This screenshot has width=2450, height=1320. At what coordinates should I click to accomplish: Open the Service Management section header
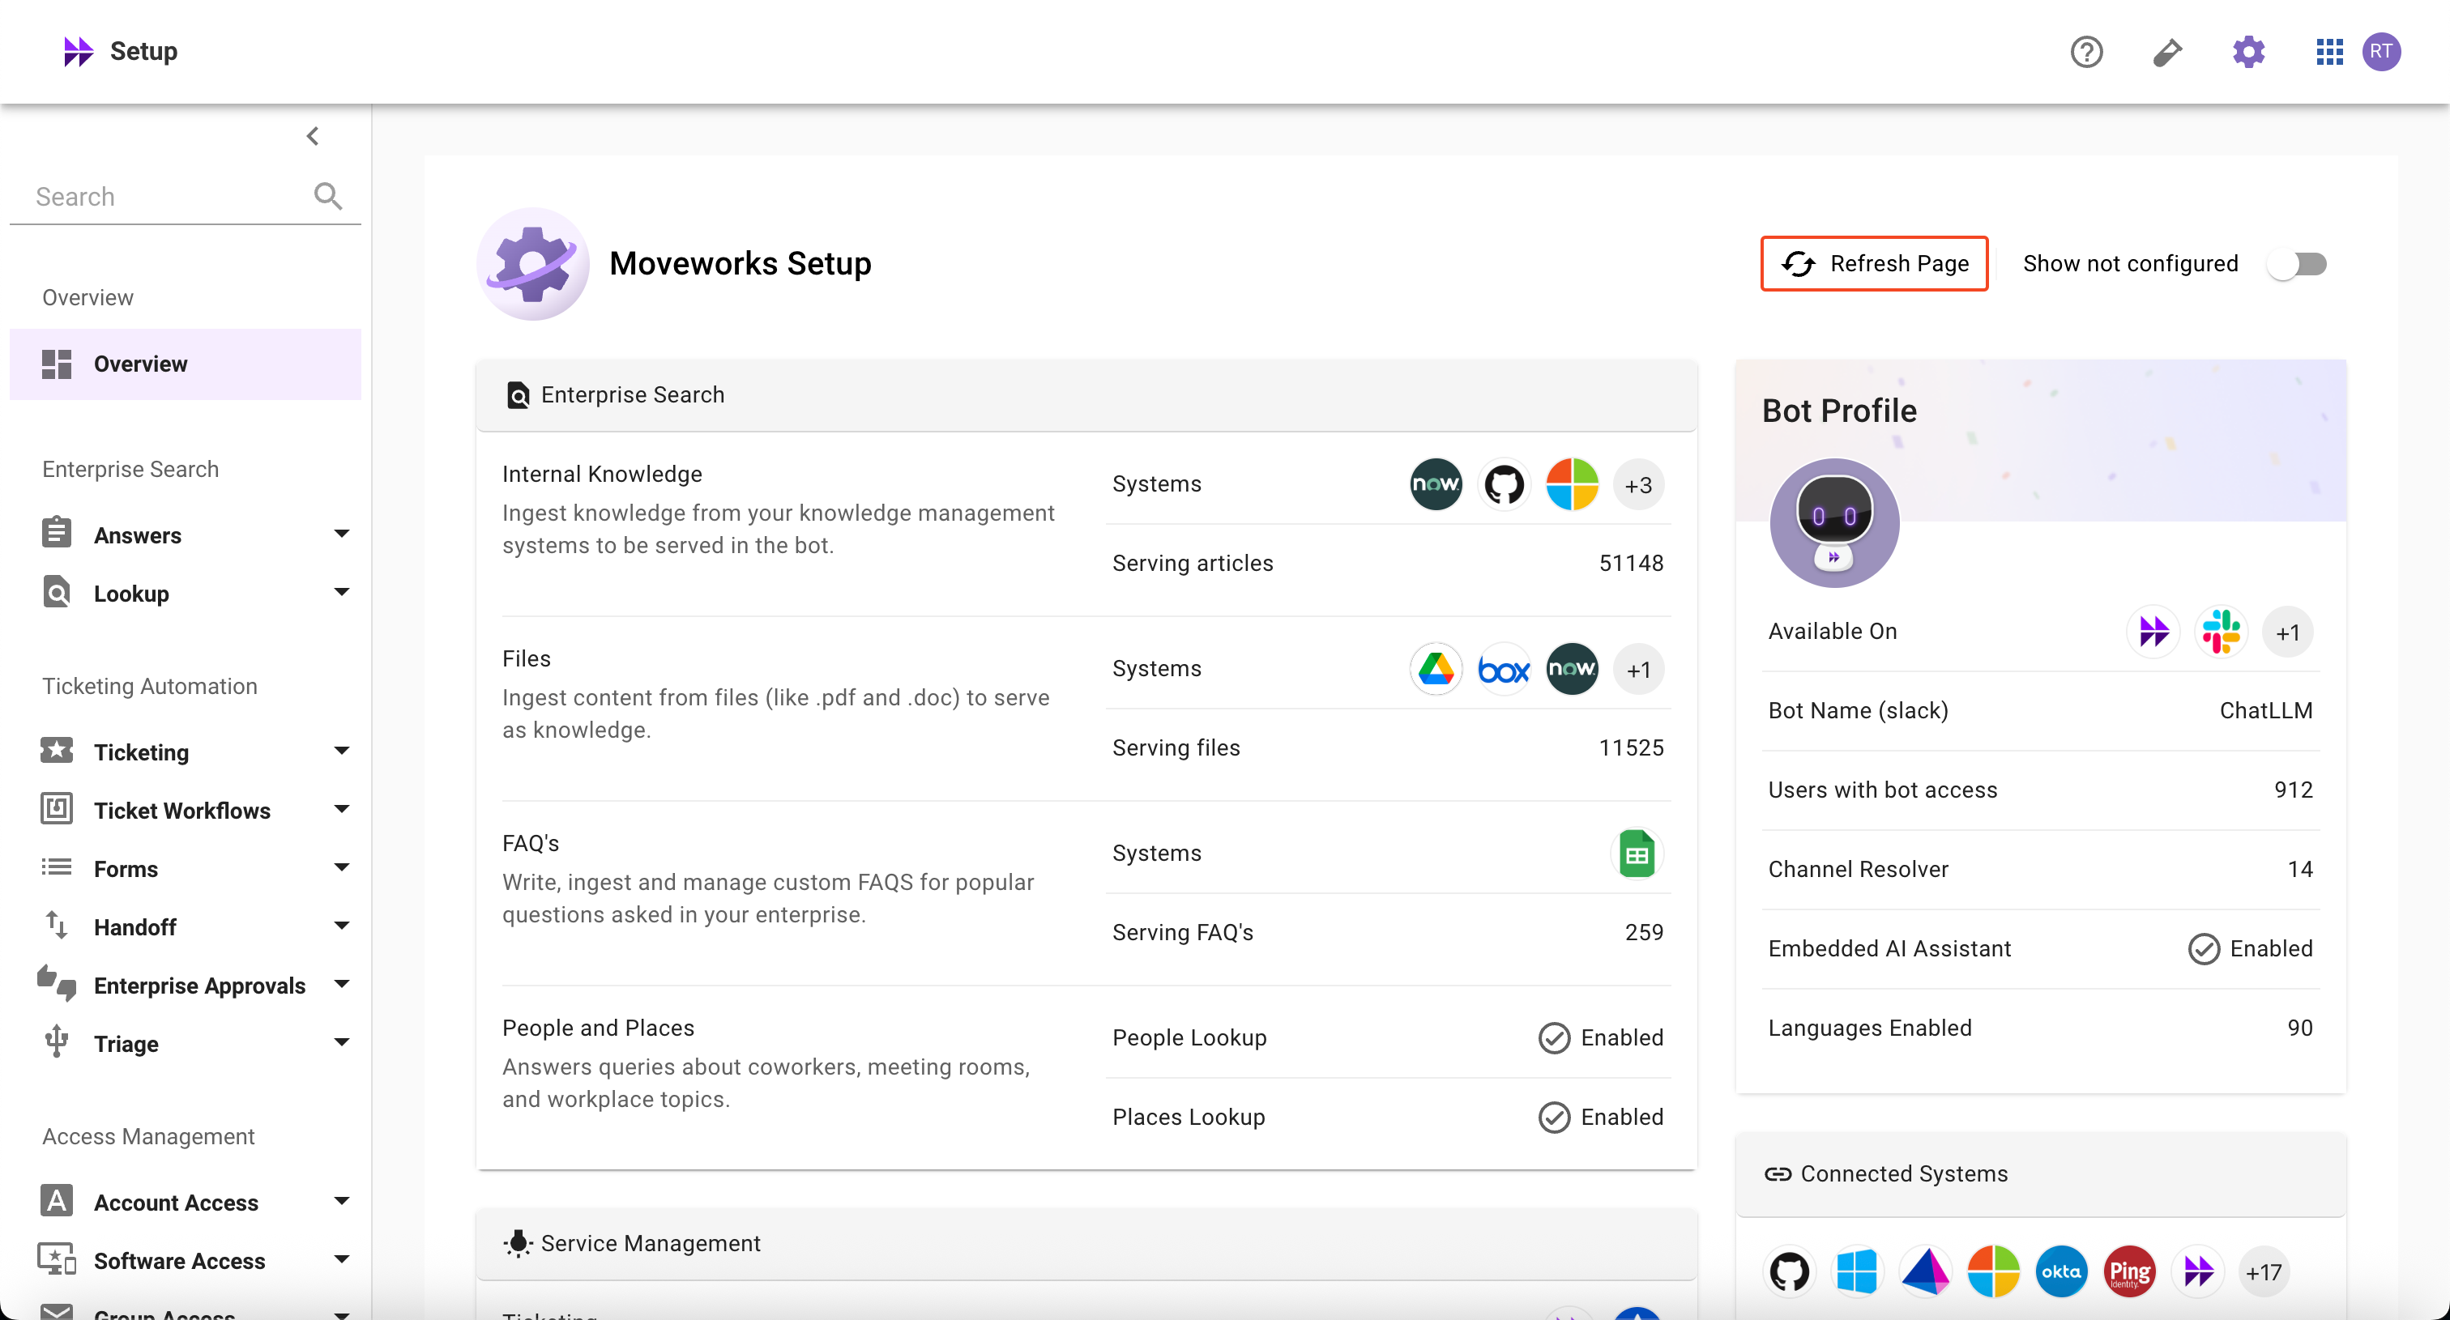tap(1086, 1244)
